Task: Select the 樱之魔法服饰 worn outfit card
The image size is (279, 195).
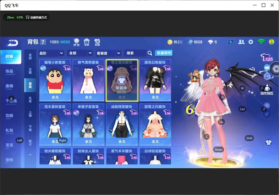Action: [122, 80]
